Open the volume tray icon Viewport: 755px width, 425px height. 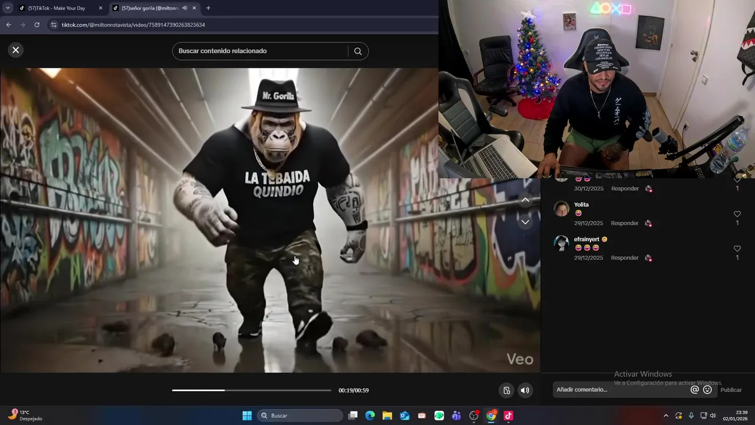(713, 416)
